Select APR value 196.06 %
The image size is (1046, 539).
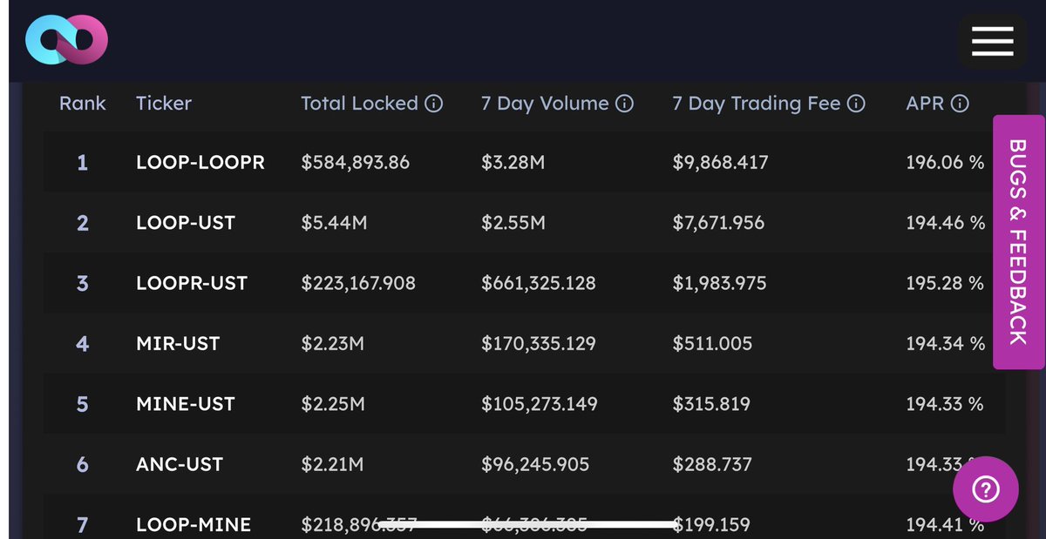coord(945,163)
